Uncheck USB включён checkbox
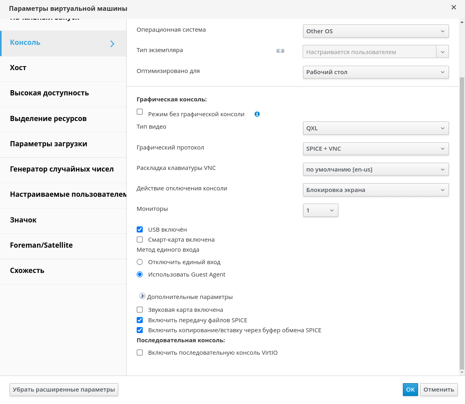Screen dimensions: 465x404 click(x=140, y=230)
